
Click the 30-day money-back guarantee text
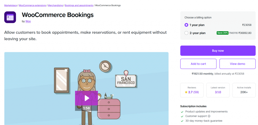coord(204,121)
